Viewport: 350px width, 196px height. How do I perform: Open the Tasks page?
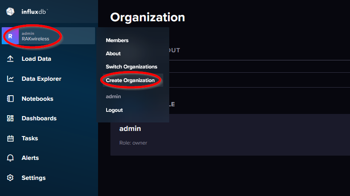click(x=30, y=138)
